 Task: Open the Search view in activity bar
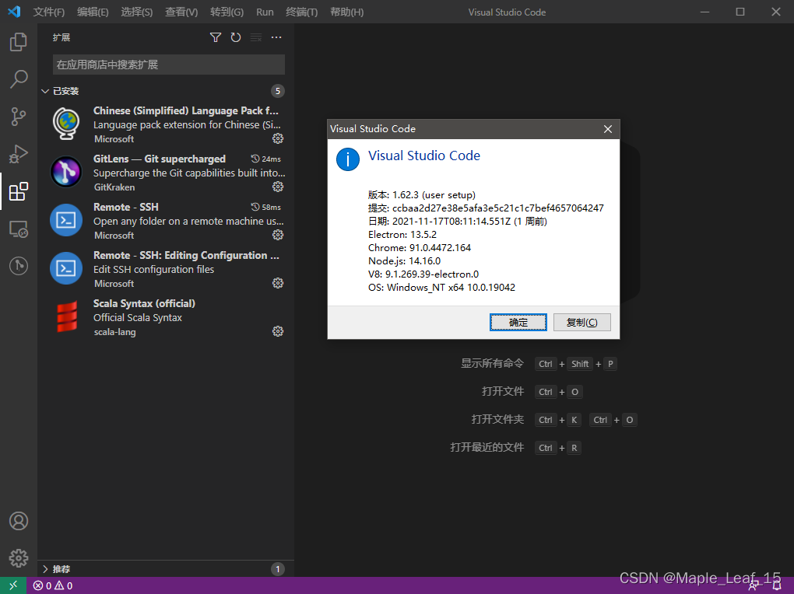click(18, 79)
